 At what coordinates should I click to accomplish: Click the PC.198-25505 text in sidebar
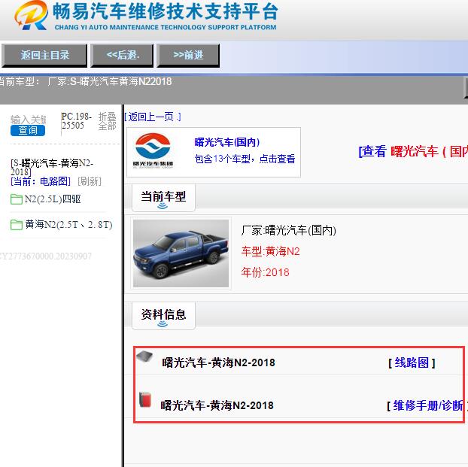point(76,121)
